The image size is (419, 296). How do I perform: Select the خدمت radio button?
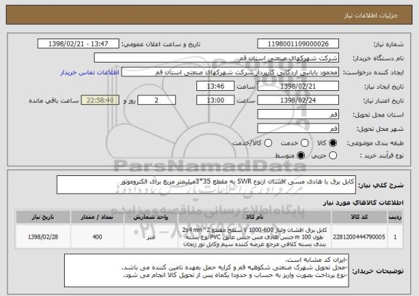[305, 143]
